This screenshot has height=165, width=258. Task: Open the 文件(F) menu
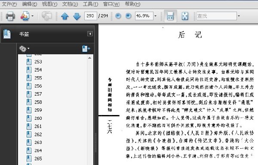coord(9,4)
